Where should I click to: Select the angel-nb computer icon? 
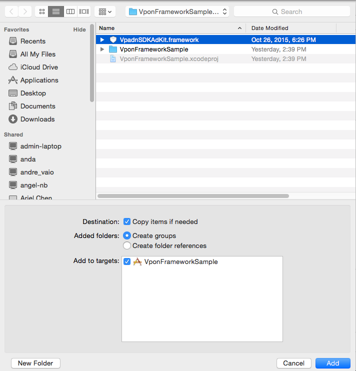tap(13, 185)
